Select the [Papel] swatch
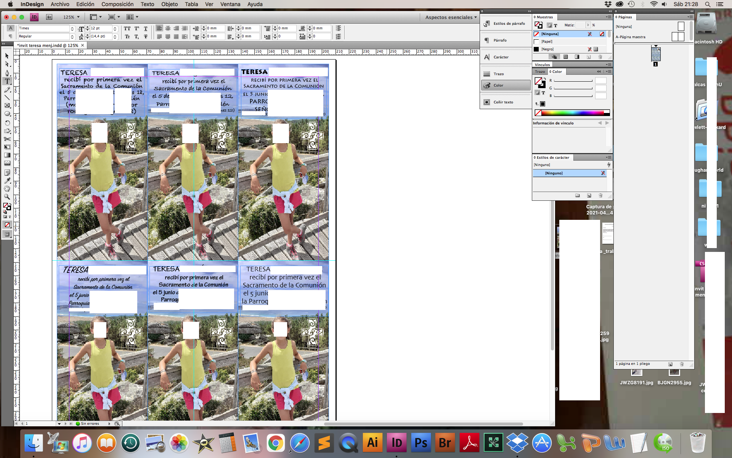 click(x=569, y=42)
